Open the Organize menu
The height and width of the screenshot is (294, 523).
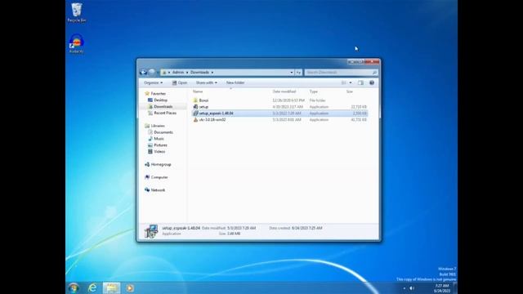point(153,82)
